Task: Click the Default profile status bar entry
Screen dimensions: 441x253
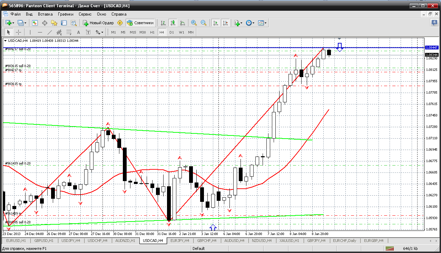Action: (199, 248)
